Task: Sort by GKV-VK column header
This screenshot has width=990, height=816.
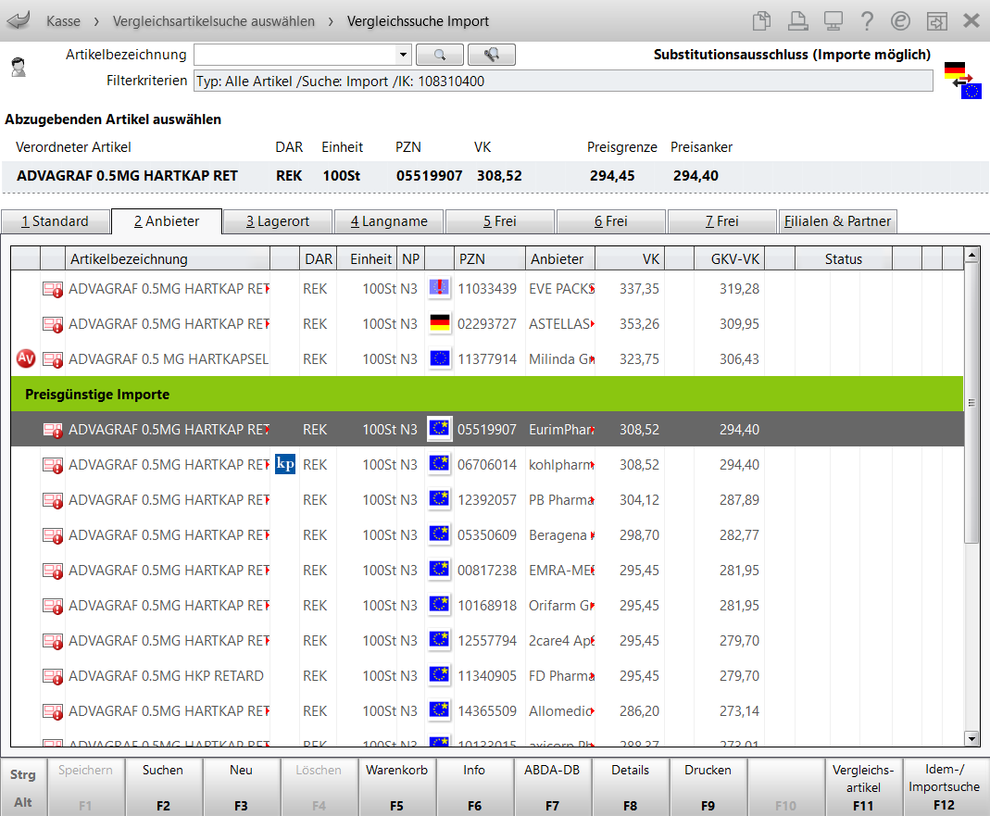Action: [x=729, y=259]
